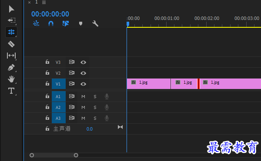Viewport: 261px width, 161px height.
Task: Toggle lock on track V2
Action: click(47, 73)
